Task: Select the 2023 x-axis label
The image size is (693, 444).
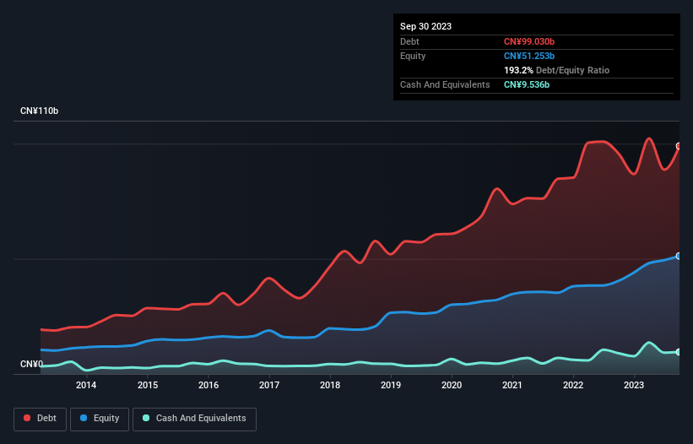Action: click(634, 385)
